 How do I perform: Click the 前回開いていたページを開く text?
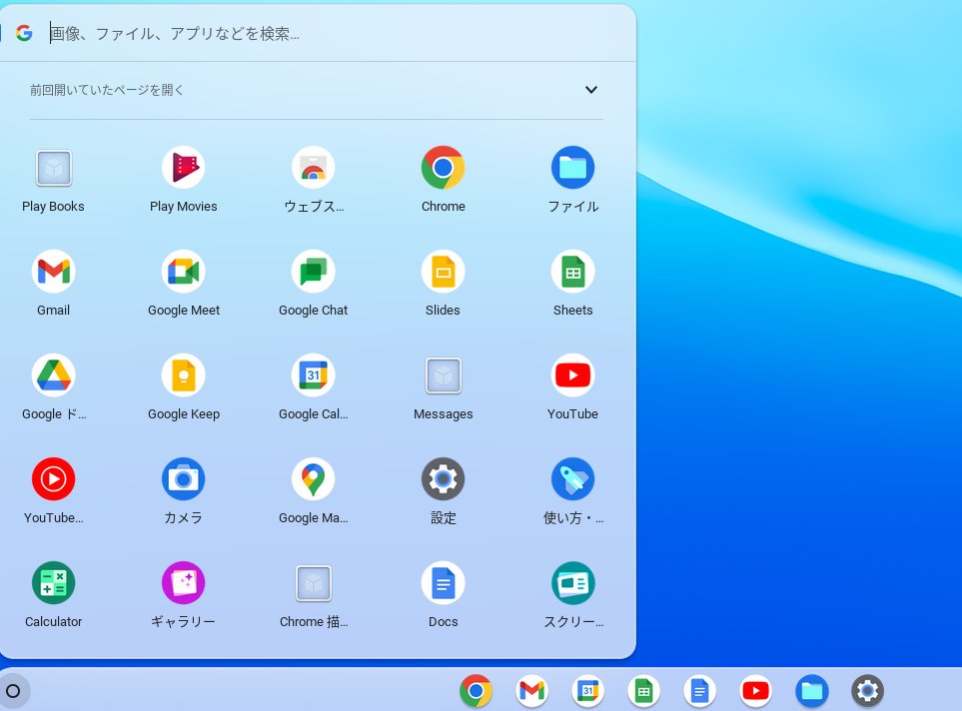point(107,90)
